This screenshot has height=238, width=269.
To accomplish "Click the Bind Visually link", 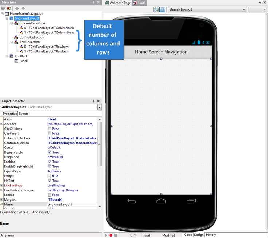I will click(42, 212).
